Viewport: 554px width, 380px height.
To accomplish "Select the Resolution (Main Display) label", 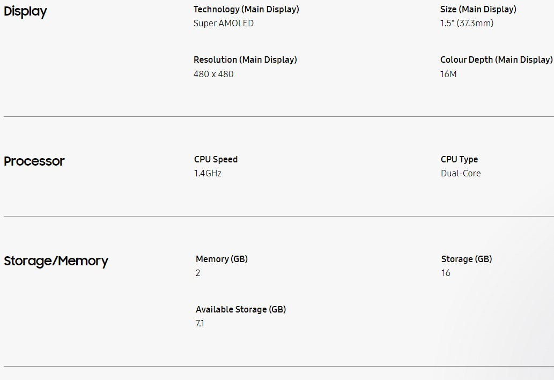I will tap(245, 59).
